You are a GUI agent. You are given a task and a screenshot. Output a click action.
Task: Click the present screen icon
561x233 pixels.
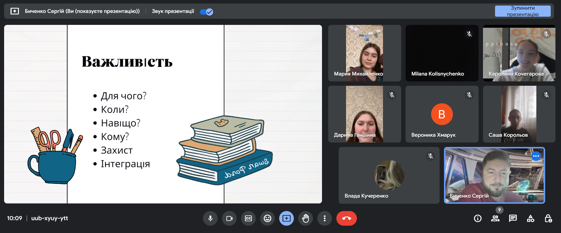pyautogui.click(x=287, y=218)
